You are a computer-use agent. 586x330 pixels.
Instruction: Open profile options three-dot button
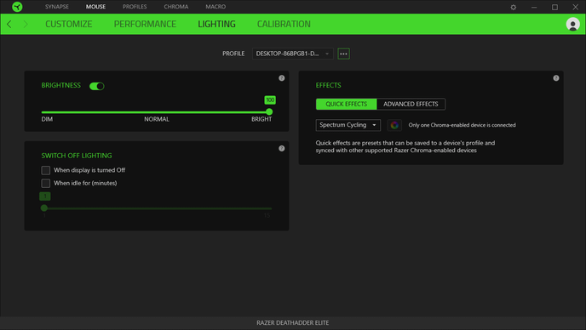[x=343, y=54]
